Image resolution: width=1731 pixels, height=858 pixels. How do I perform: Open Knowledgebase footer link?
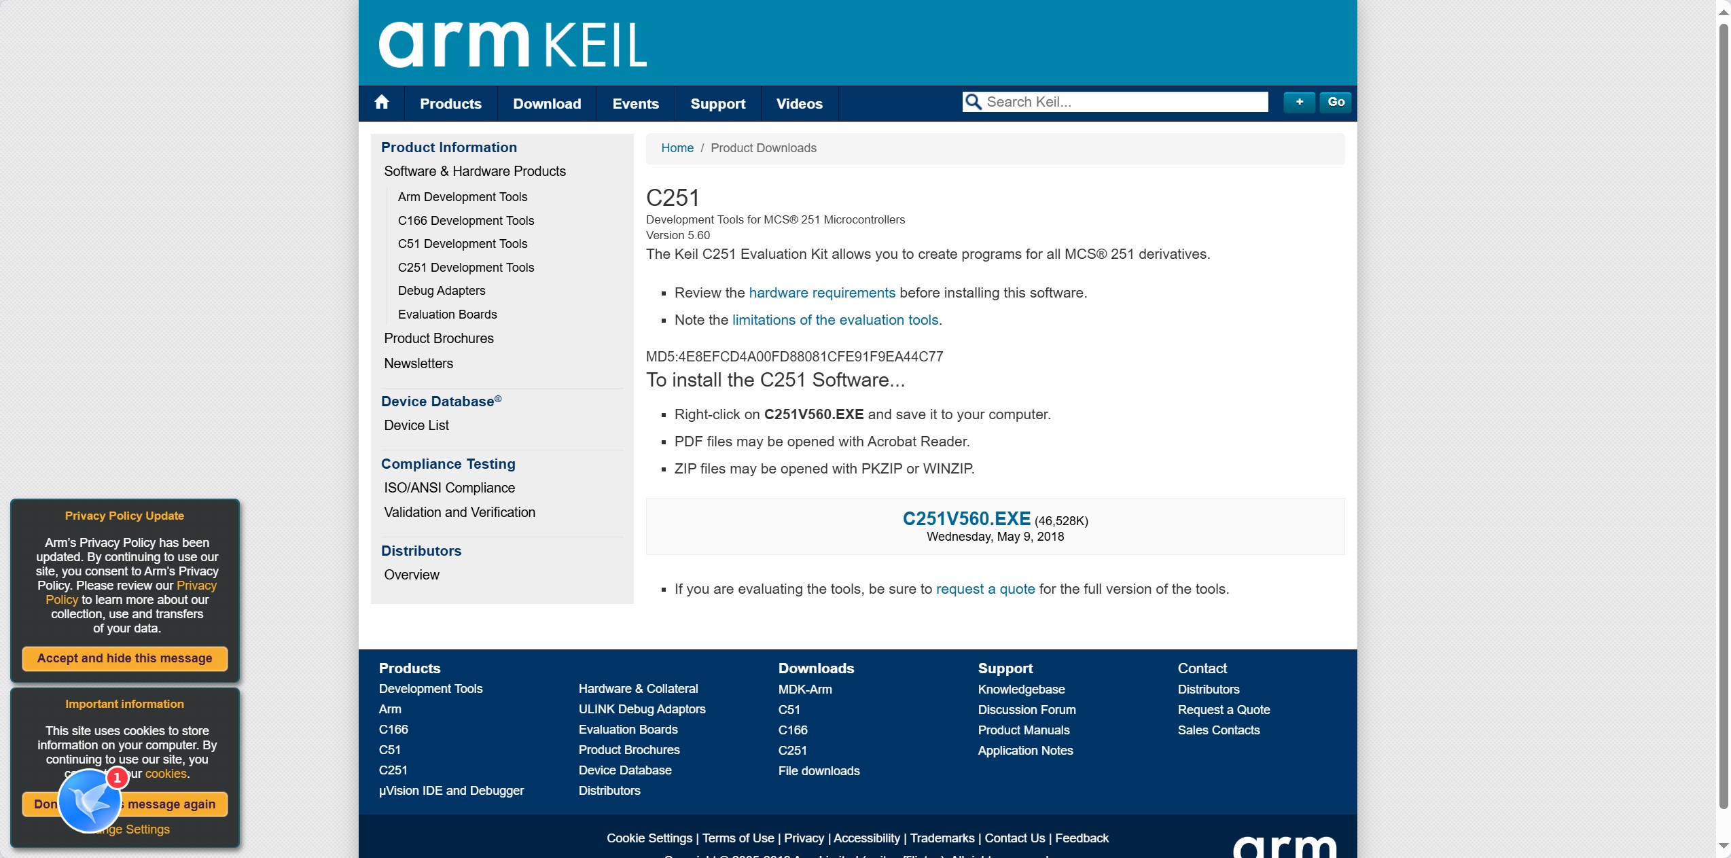coord(1022,690)
